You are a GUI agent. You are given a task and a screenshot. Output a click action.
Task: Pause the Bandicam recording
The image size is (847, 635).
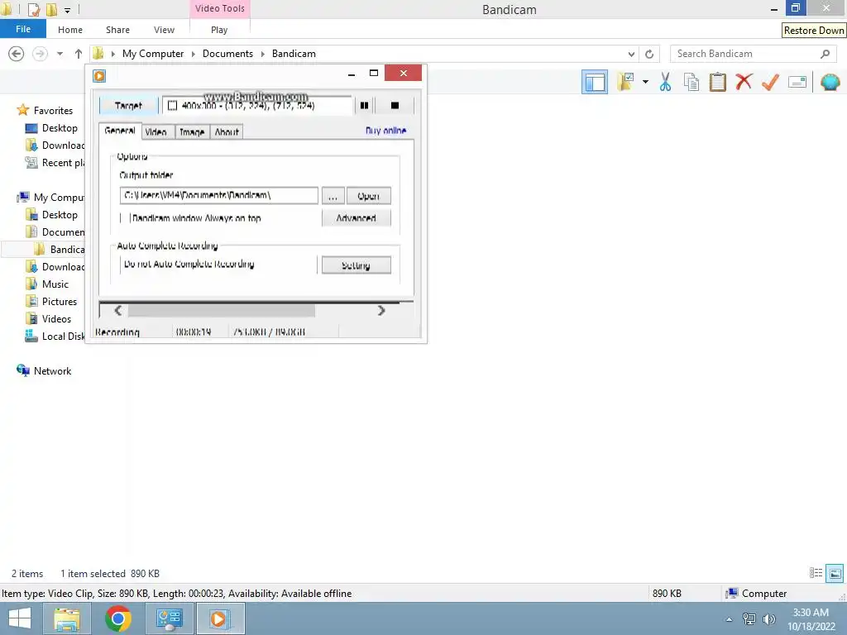(364, 105)
